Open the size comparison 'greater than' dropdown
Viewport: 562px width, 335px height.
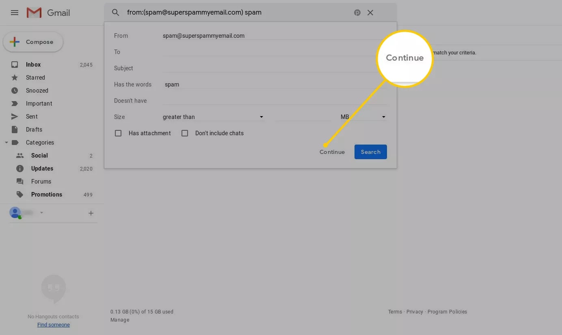[x=213, y=117]
